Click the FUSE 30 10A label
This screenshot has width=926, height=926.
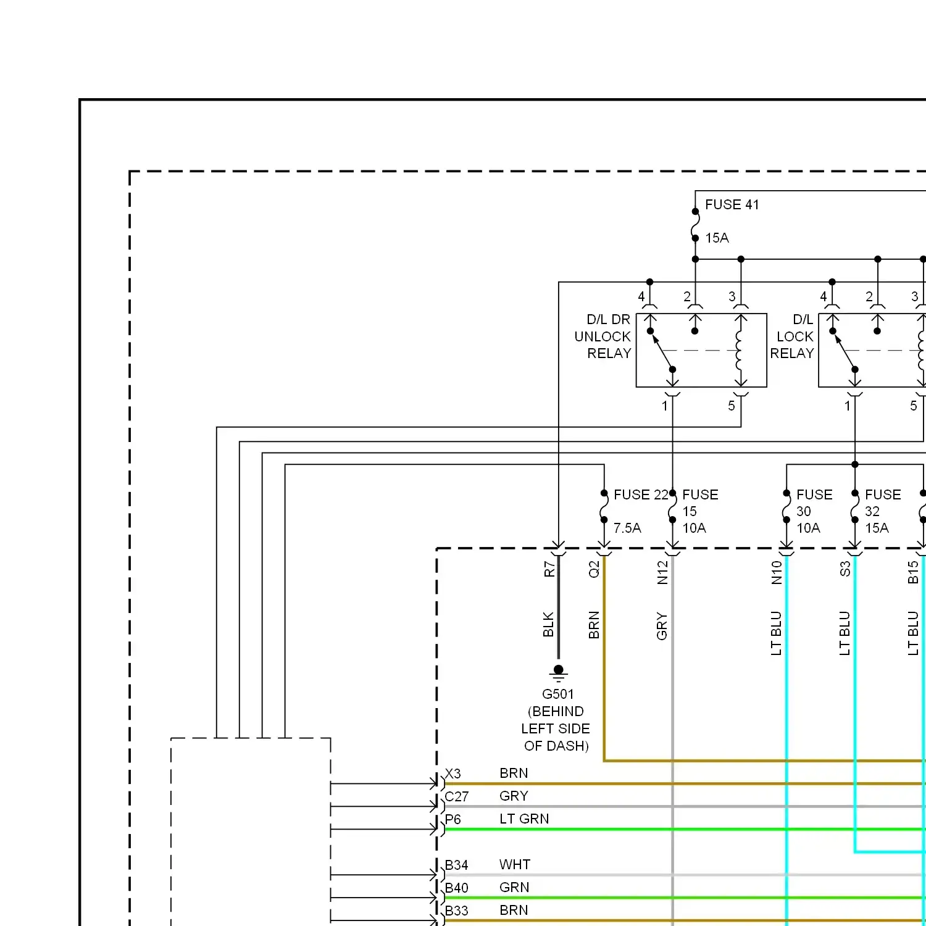click(x=814, y=511)
